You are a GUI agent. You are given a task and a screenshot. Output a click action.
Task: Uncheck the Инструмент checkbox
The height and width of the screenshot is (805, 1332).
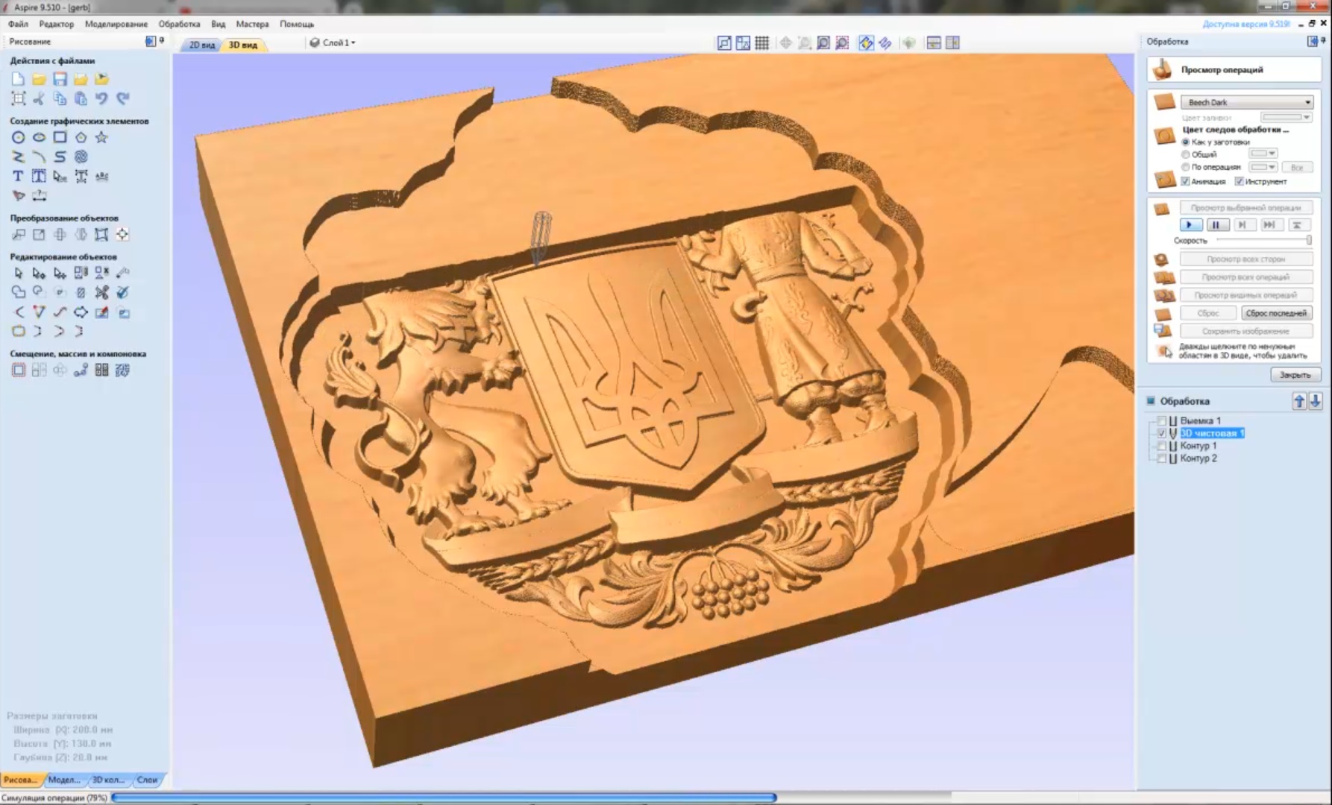click(x=1239, y=181)
